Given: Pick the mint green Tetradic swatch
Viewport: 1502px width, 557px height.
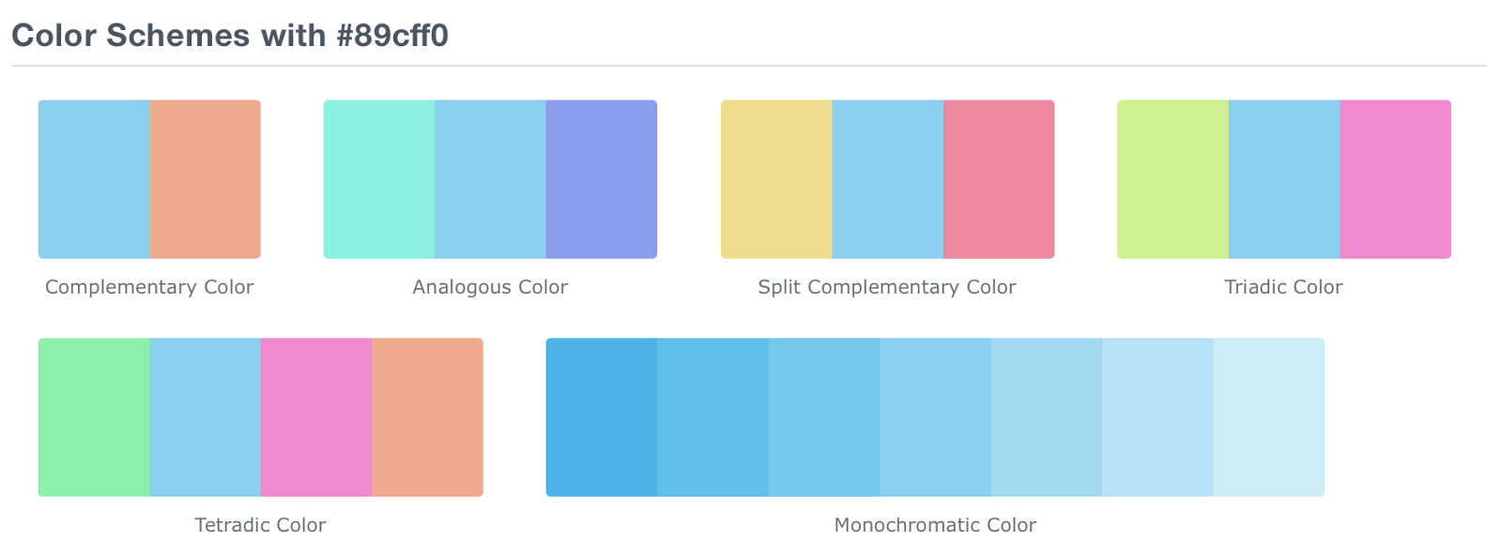Looking at the screenshot, I should [x=94, y=417].
